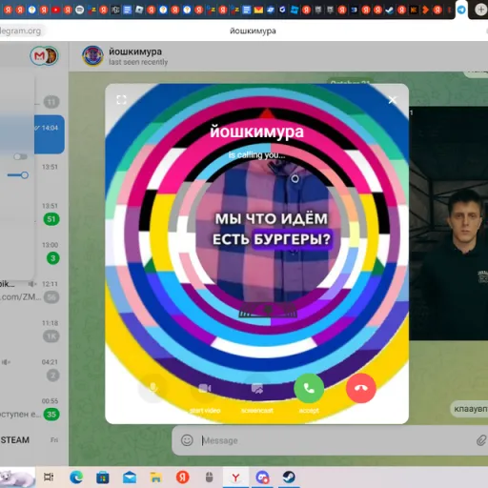Switch to the mail envelope browser tab
This screenshot has width=488, height=488.
[258, 10]
